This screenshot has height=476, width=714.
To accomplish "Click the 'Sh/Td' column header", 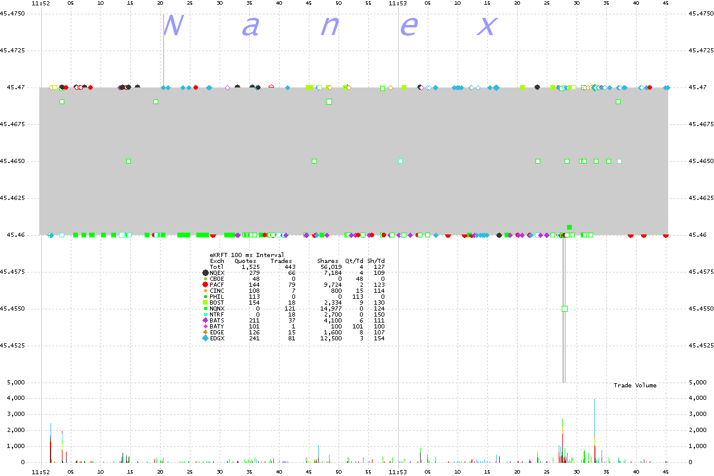I will tap(375, 261).
